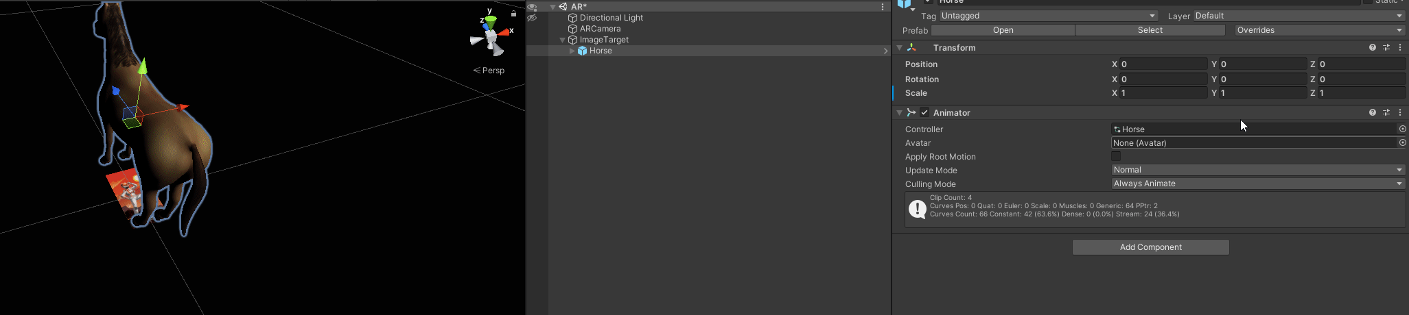Open the AR scene kebab options menu
Screen dimensions: 1409x315
(x=883, y=7)
